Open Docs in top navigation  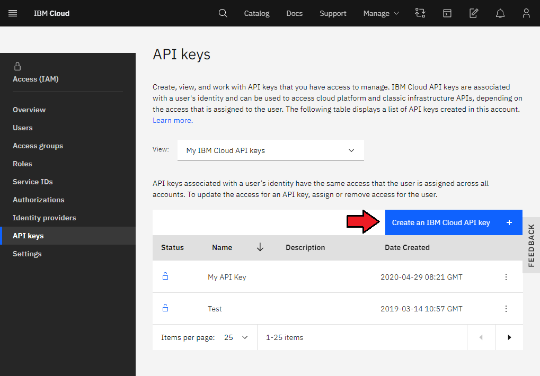[x=295, y=13]
